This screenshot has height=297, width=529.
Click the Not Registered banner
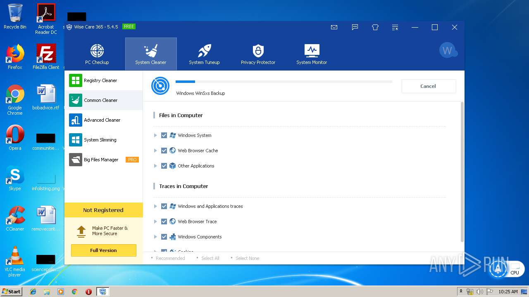pos(103,210)
